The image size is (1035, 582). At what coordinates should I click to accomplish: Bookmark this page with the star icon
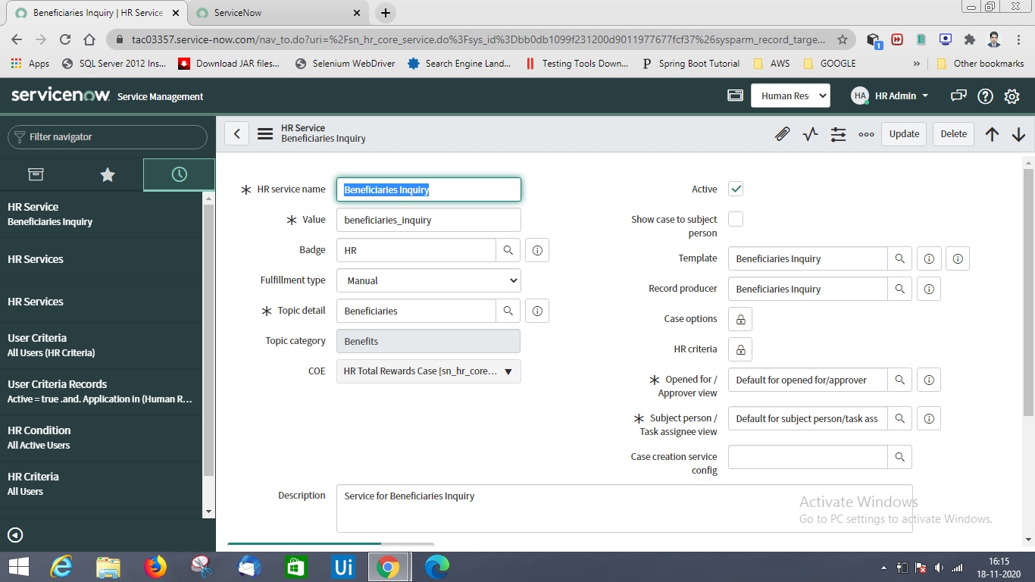[843, 39]
